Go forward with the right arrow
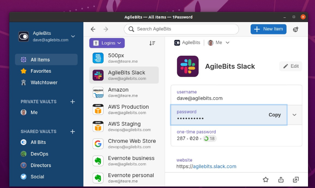 (x=106, y=29)
